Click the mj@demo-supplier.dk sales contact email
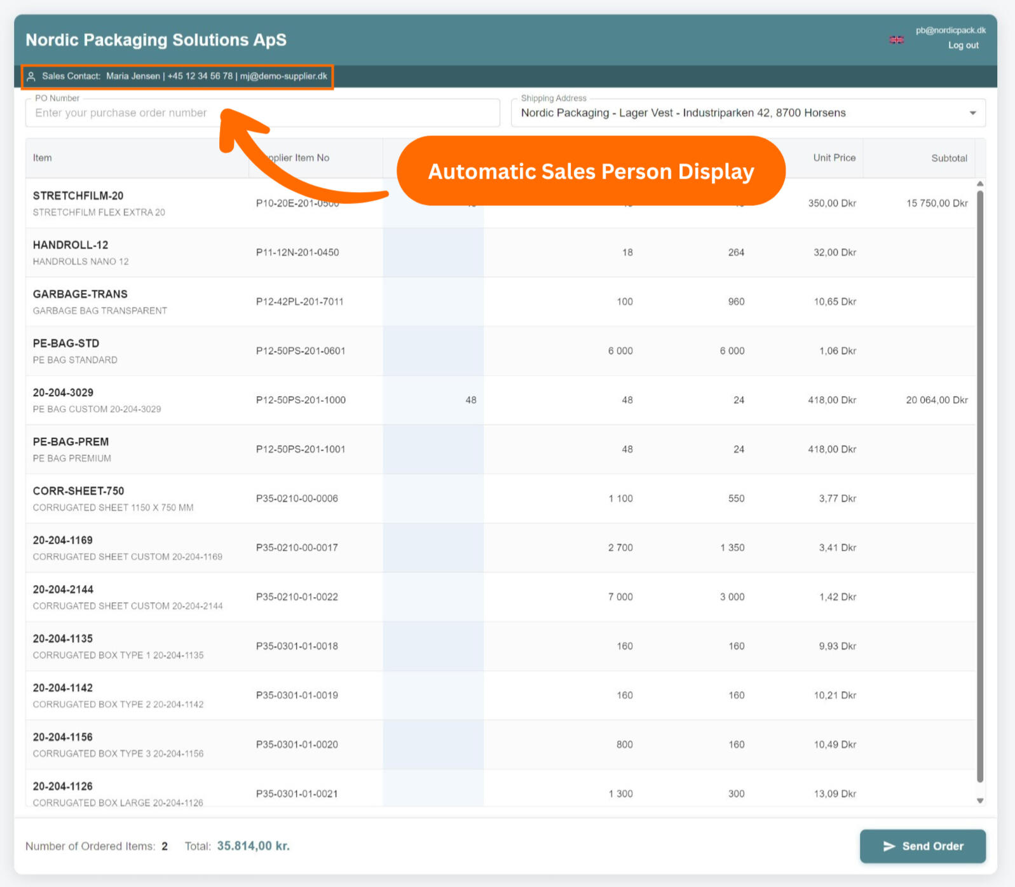 click(283, 76)
